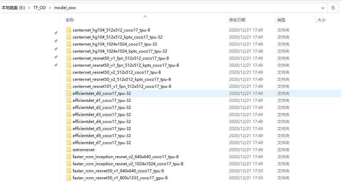Click folder icon of faster_rcnn_resnet50_v1_800x1333_coco17_gpu-8
Image resolution: width=342 pixels, height=182 pixels.
(69, 178)
